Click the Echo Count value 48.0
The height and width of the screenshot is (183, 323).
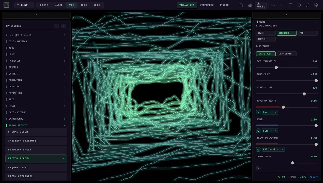pyautogui.click(x=314, y=74)
